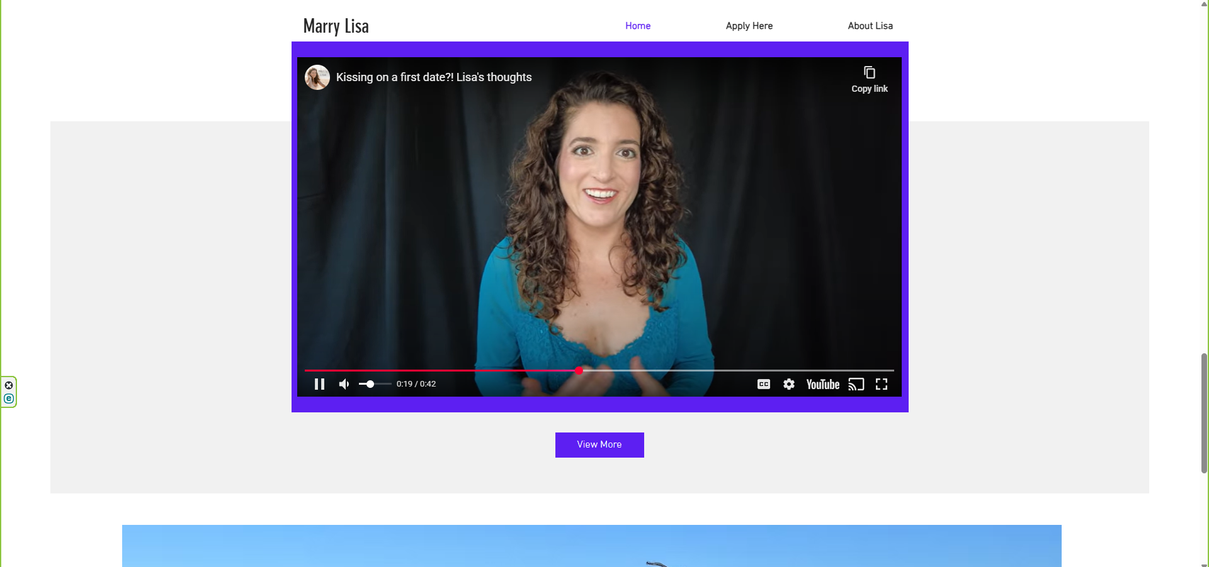
Task: Click the YouTube logo in the player
Action: [822, 384]
